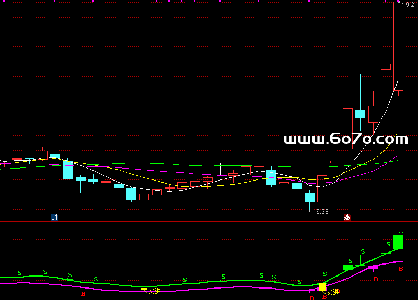Click the large yellow buy signal block

[x=322, y=286]
